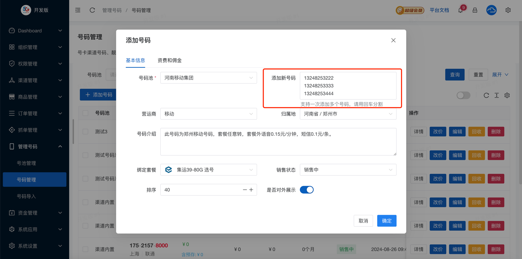The image size is (522, 259).
Task: Open 号池管理 in sidebar
Action: click(x=27, y=163)
